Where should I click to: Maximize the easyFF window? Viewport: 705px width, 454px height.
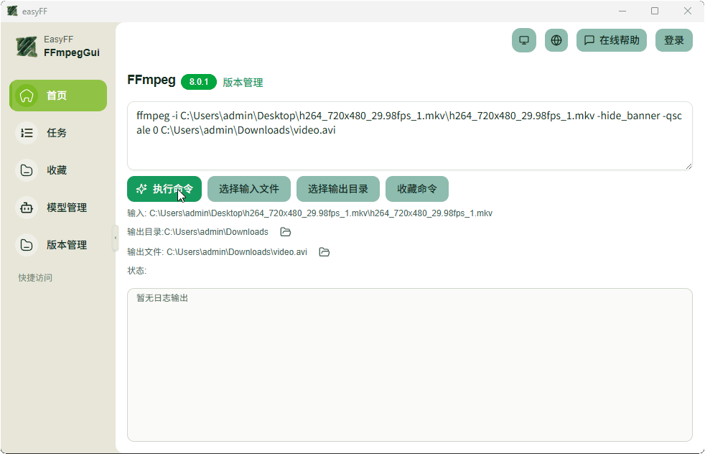(655, 11)
